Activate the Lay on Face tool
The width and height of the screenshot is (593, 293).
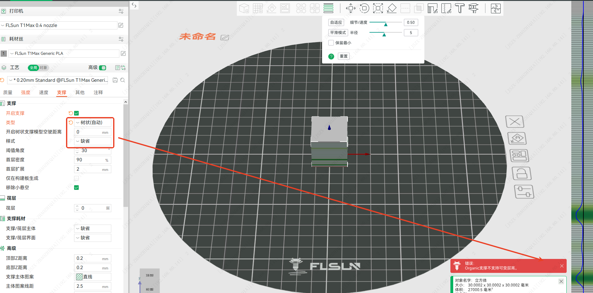pos(392,8)
